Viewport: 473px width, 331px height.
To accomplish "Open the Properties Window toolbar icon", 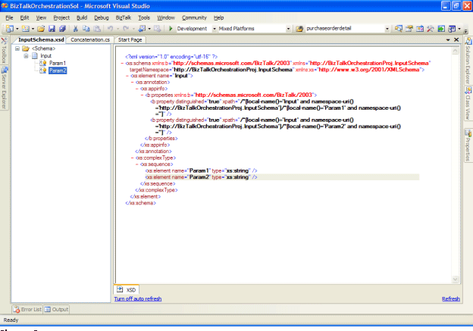I will (x=409, y=29).
